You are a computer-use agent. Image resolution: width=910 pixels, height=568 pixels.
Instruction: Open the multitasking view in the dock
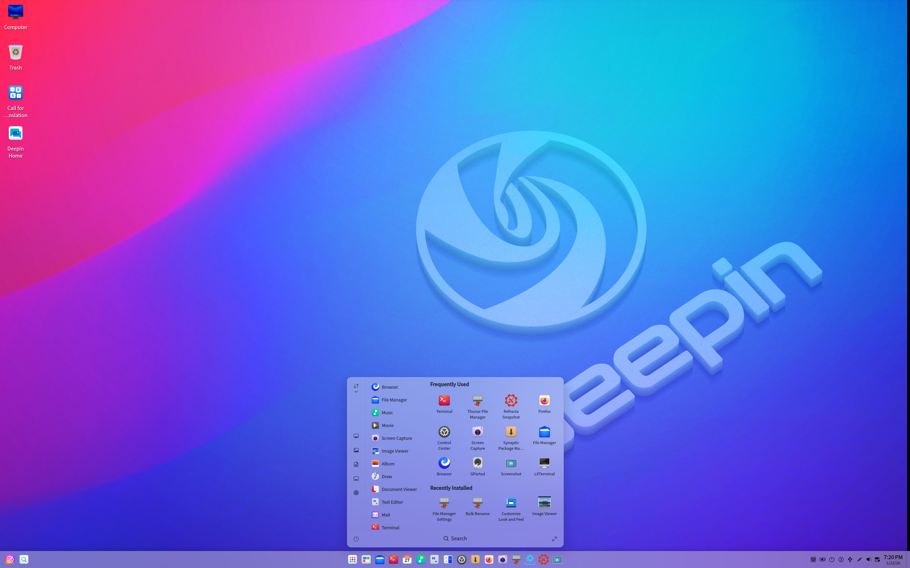(x=366, y=559)
